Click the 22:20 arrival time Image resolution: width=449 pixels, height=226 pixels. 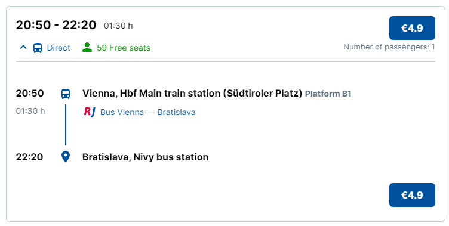(29, 157)
